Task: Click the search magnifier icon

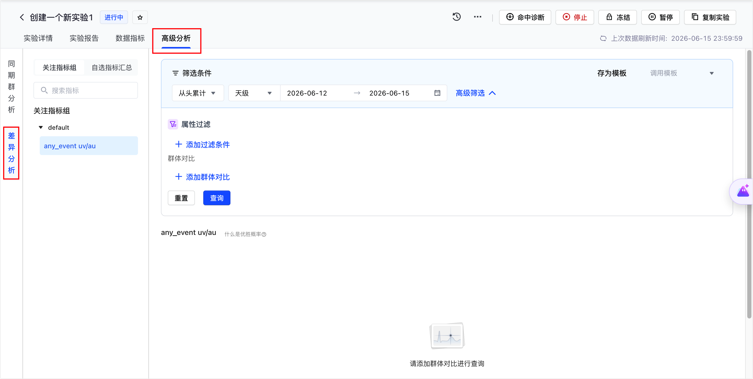Action: tap(44, 90)
